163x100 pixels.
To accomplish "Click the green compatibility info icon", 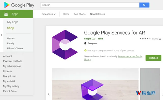I will tap(85, 50).
